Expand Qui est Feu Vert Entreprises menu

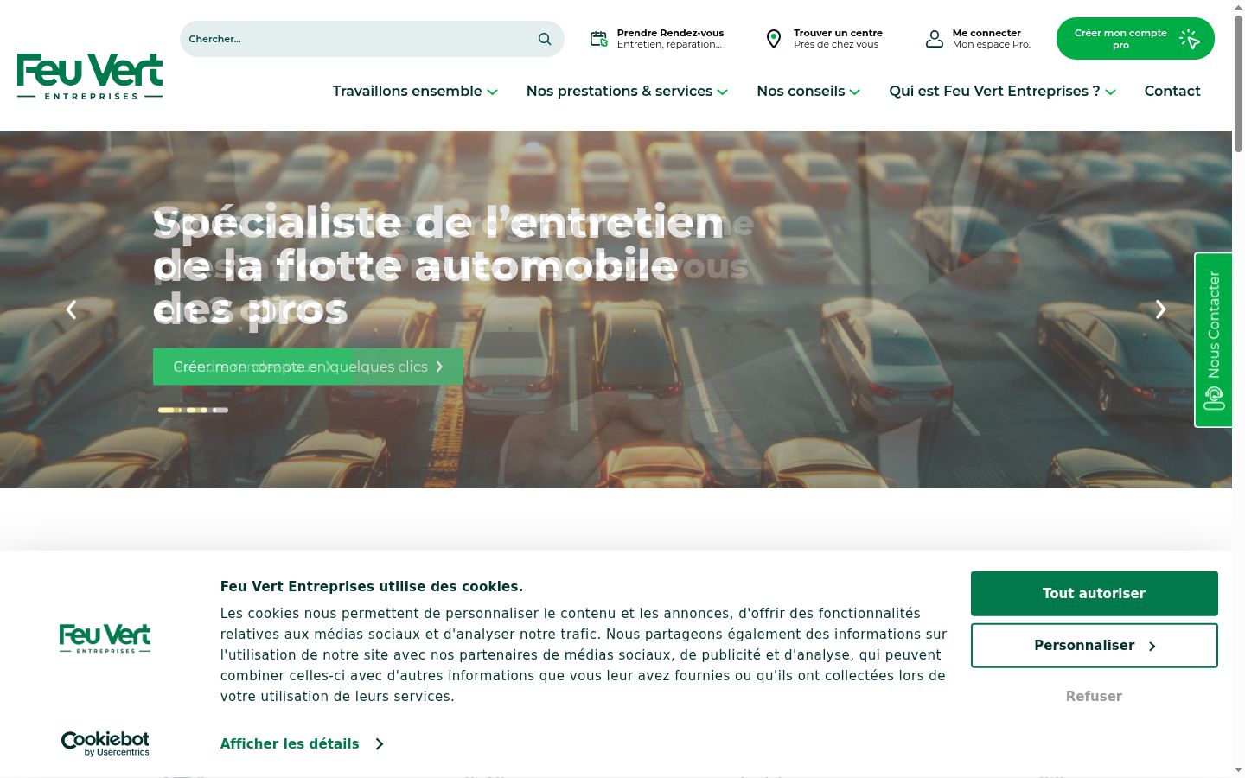[x=1002, y=91]
